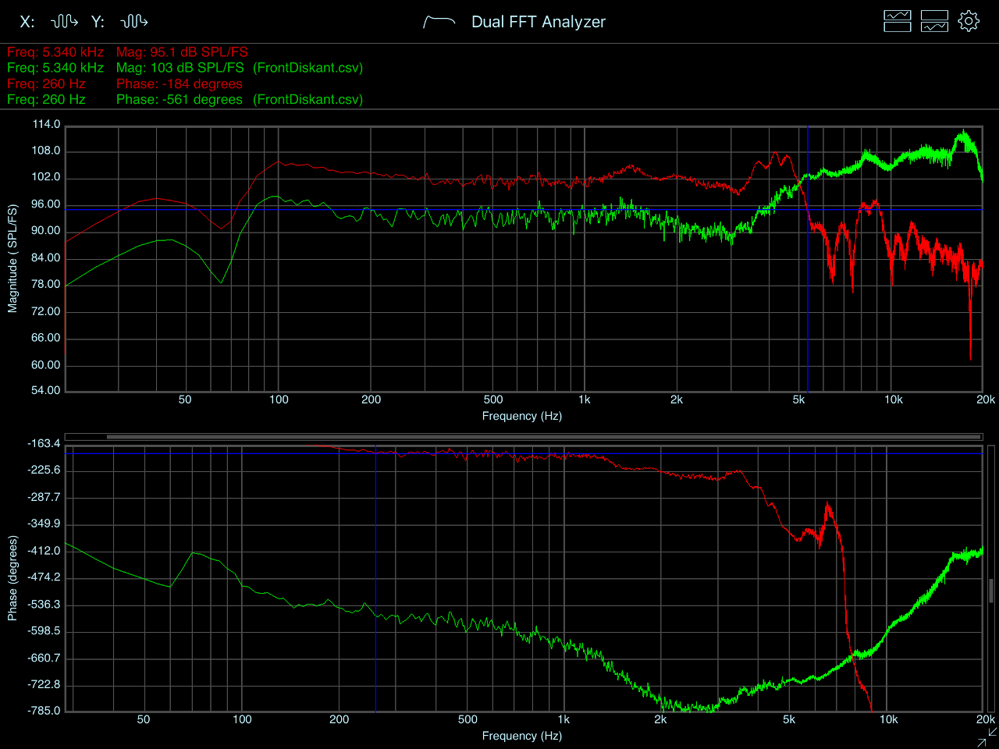Click '(FrontDiskant.csv)' in the phase readout row

click(308, 100)
